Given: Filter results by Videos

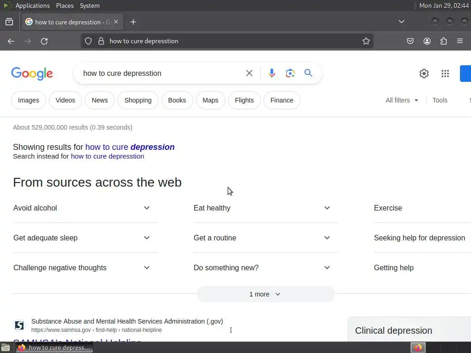Looking at the screenshot, I should coord(65,100).
